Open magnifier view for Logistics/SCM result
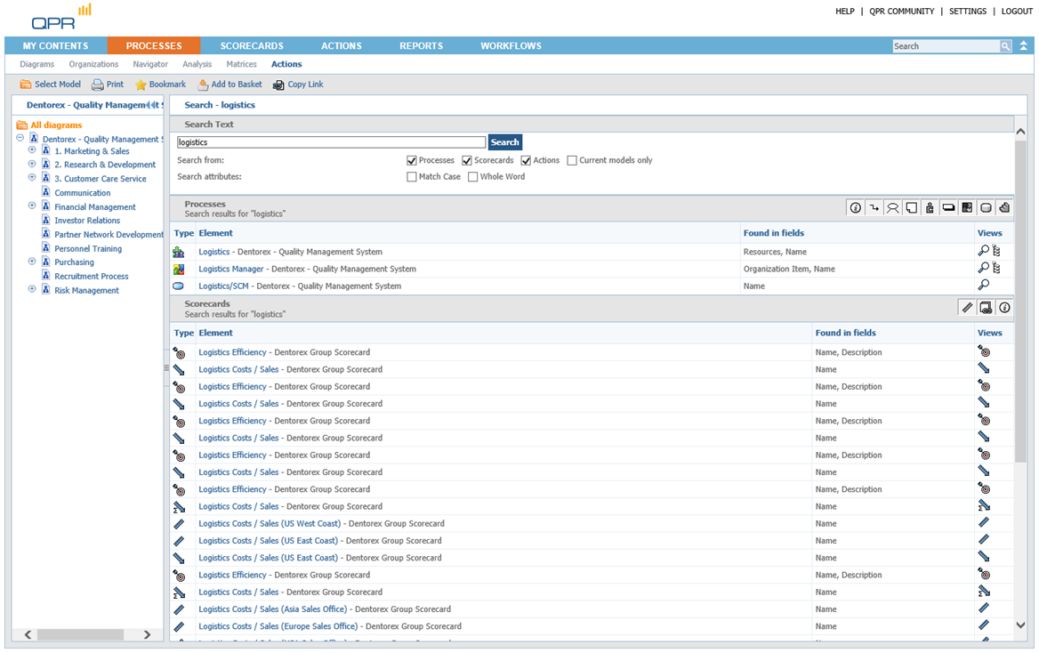 [983, 286]
